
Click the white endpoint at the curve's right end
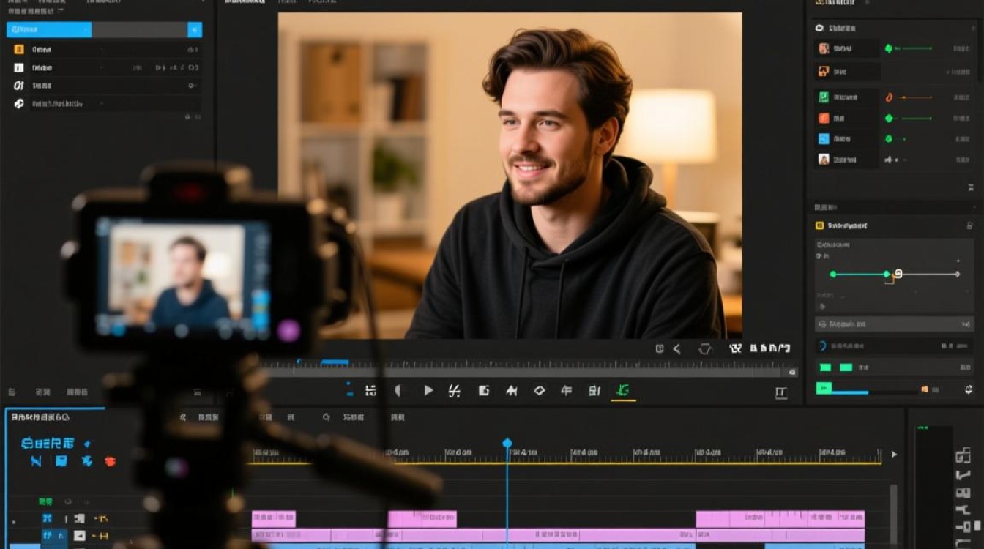pos(957,274)
